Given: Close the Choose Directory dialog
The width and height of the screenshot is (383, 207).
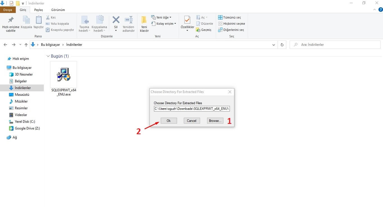Looking at the screenshot, I should coord(230,92).
